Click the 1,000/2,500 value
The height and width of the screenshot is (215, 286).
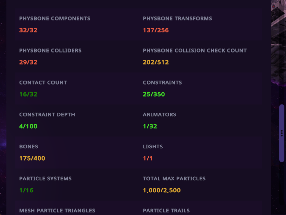(162, 190)
